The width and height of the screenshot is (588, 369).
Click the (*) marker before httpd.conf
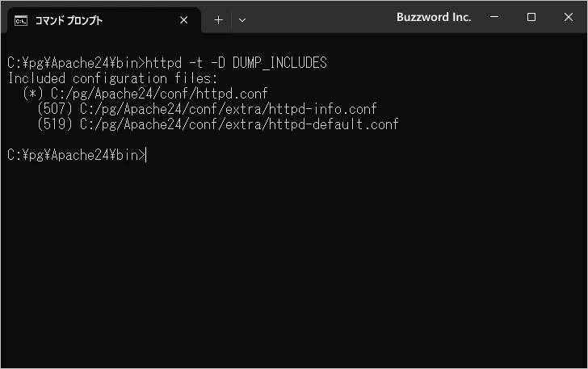pos(33,94)
